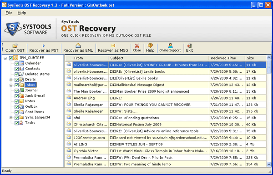Select the Notes folder label
273x175 pixels.
coord(30,101)
